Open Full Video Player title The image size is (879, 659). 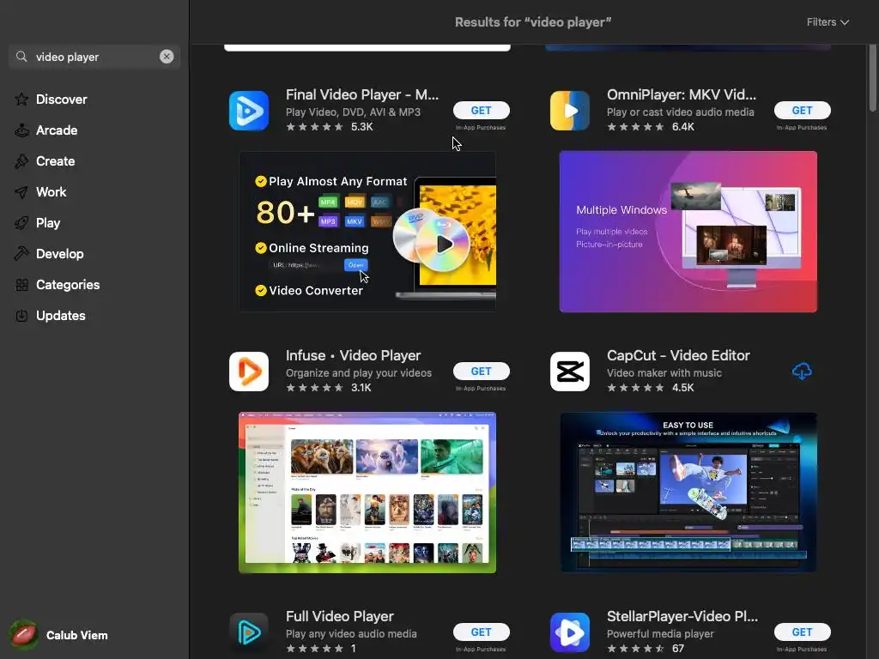(340, 616)
